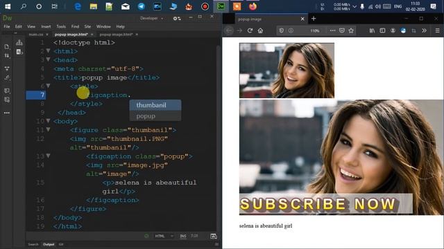Click the 110% zoom level in address bar
The width and height of the screenshot is (444, 249).
click(314, 30)
